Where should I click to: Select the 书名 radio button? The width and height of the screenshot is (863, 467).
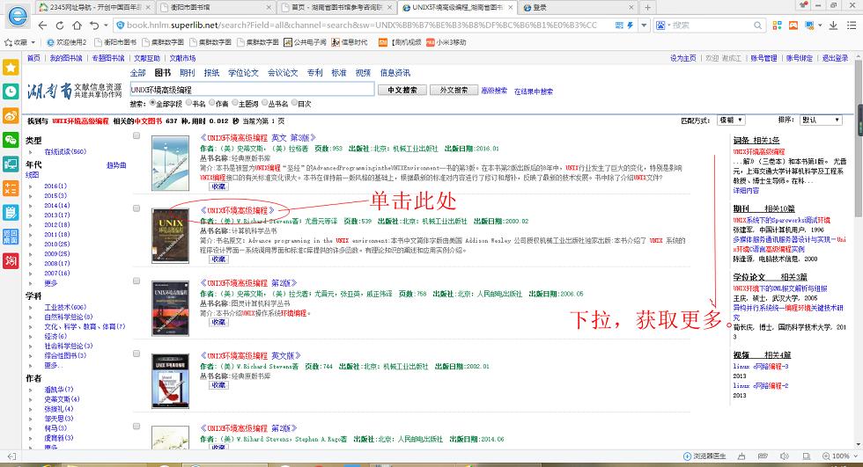tap(188, 103)
